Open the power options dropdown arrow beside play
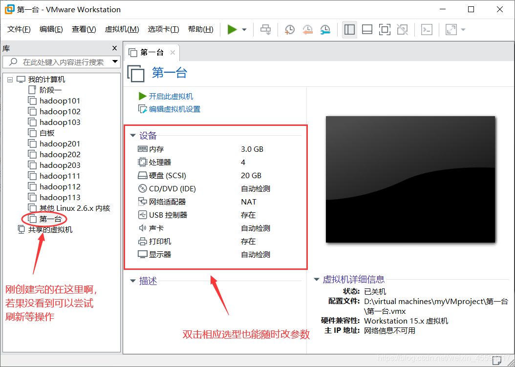Image resolution: width=515 pixels, height=367 pixels. point(244,29)
